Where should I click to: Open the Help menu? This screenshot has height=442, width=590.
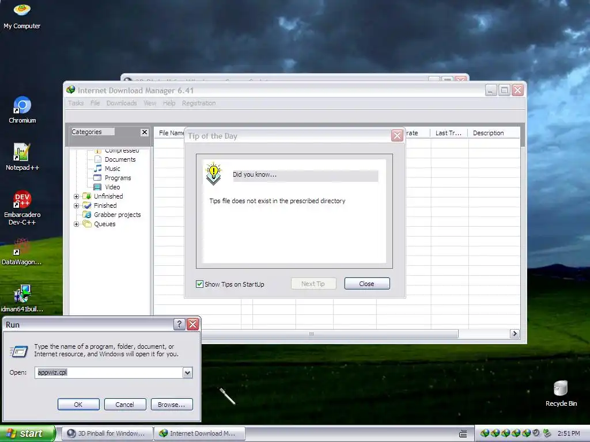click(169, 103)
